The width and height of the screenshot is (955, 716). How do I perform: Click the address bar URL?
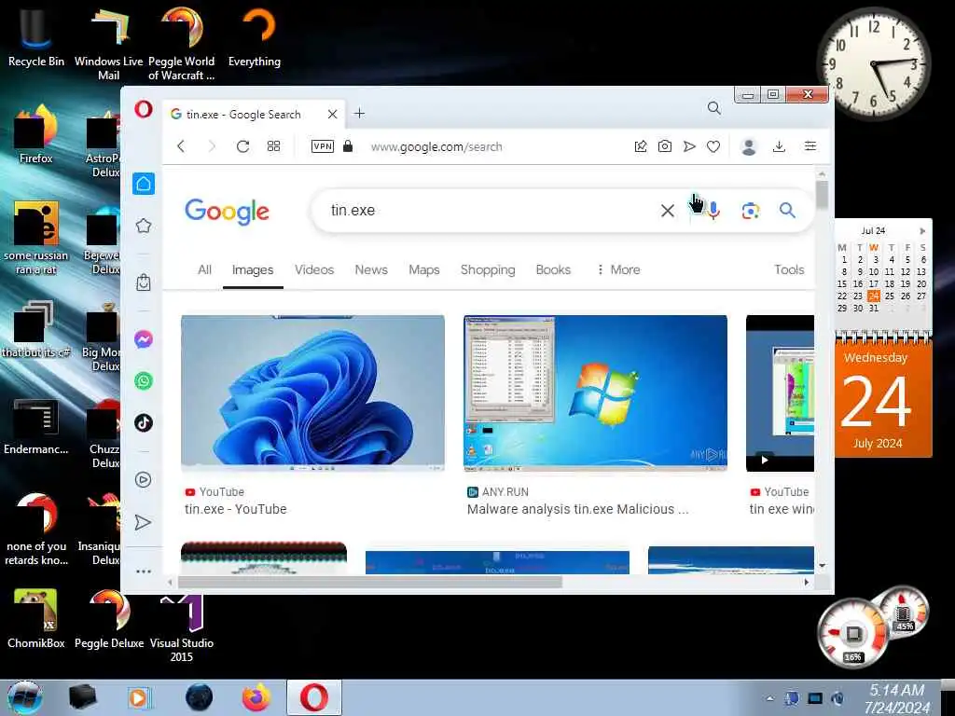[436, 146]
